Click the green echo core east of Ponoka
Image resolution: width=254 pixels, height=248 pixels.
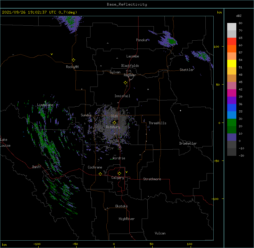[172, 41]
